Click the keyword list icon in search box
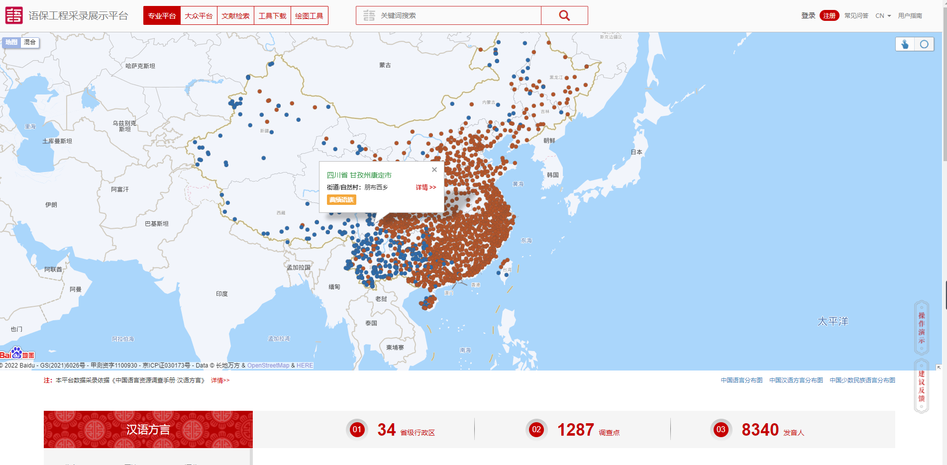This screenshot has height=465, width=947. coord(369,15)
